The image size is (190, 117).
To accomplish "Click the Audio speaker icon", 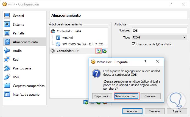I will [x=7, y=51].
